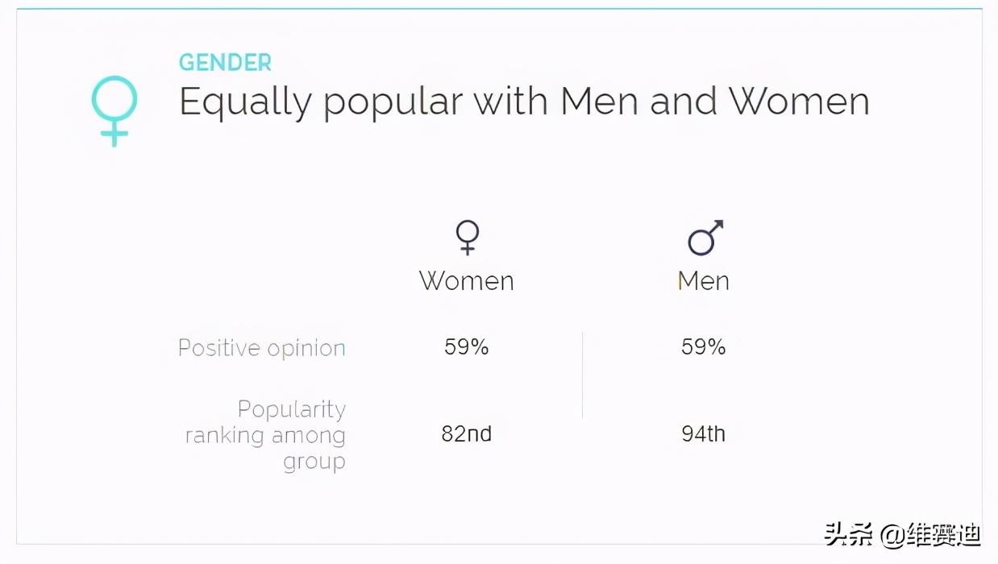Image resolution: width=998 pixels, height=564 pixels.
Task: Click the Women 59% positive opinion value
Action: pos(467,347)
